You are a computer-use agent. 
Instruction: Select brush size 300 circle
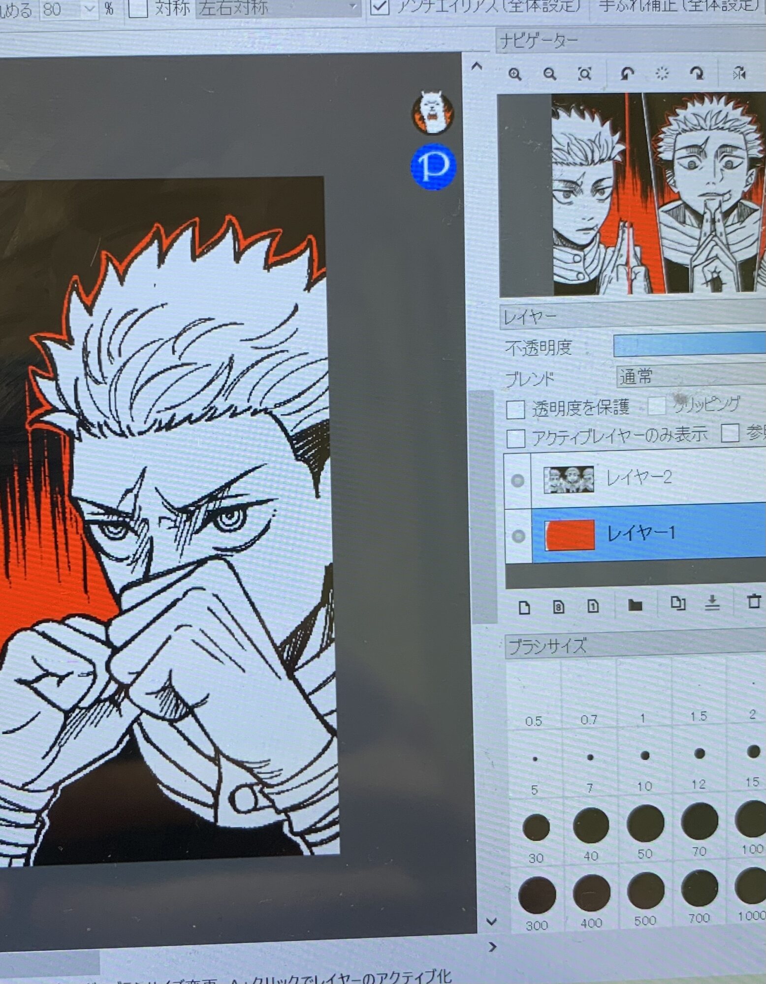coord(537,894)
